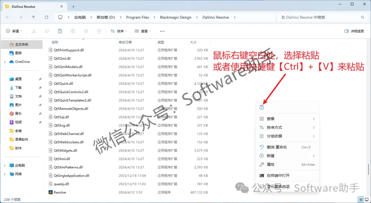Expand the 此电脑 tree node in sidebar

pos(5,165)
